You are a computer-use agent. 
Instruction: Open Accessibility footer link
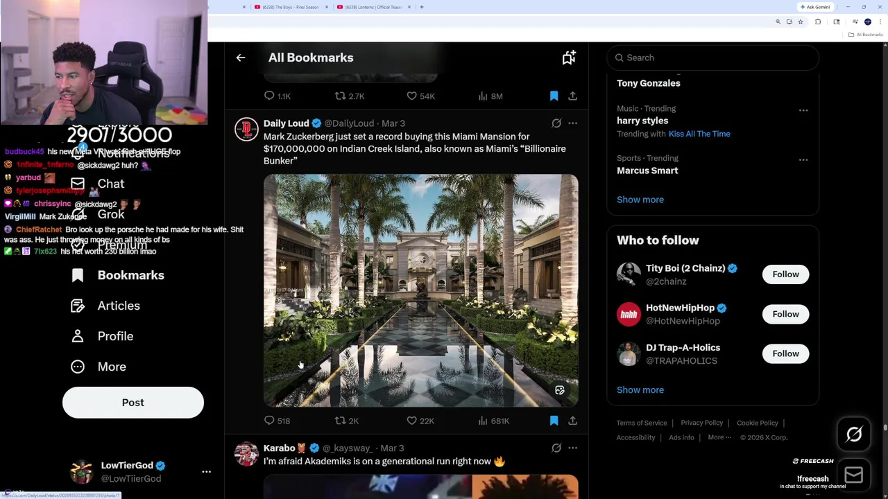(x=635, y=437)
